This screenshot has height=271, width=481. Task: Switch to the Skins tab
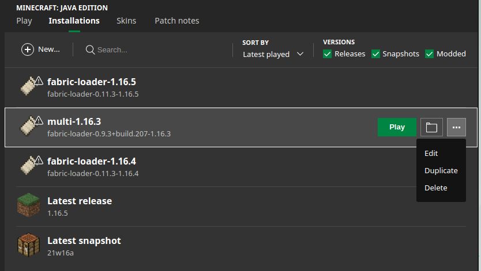(x=126, y=21)
